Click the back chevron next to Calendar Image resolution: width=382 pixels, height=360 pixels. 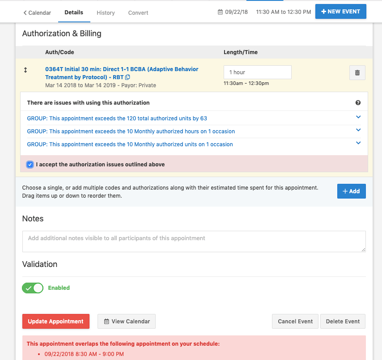click(x=25, y=13)
